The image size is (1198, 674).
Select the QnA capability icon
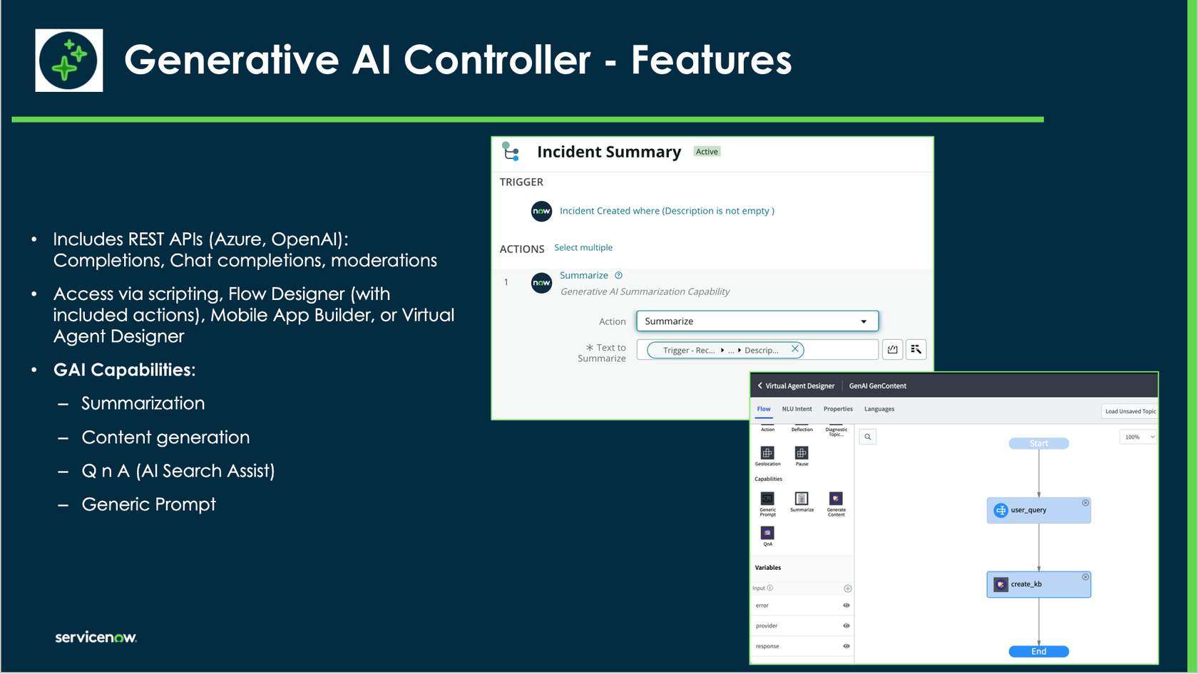click(767, 533)
